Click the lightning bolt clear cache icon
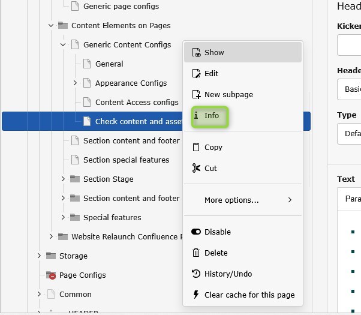The height and width of the screenshot is (315, 361). (195, 295)
